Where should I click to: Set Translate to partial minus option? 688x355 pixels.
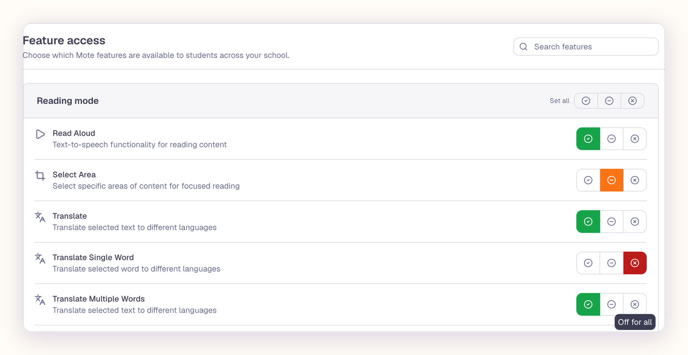pos(612,221)
